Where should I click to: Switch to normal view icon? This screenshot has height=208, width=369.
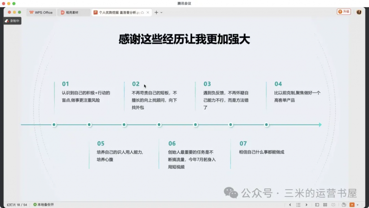[x=317, y=205]
